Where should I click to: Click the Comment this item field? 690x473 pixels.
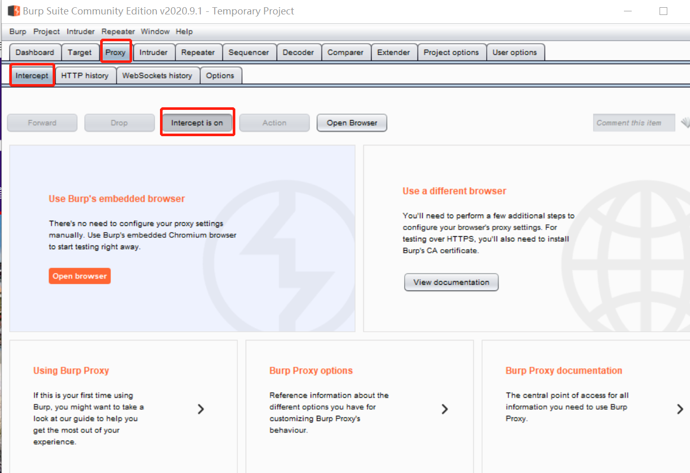coord(634,123)
